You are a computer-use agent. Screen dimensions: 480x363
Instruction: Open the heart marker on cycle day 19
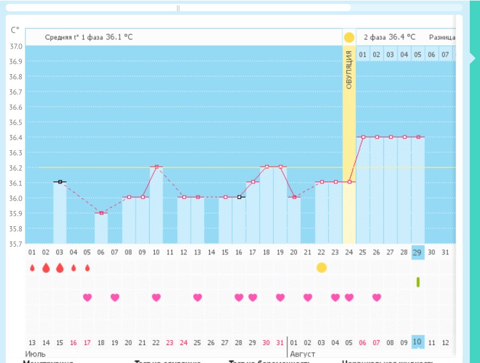point(280,297)
